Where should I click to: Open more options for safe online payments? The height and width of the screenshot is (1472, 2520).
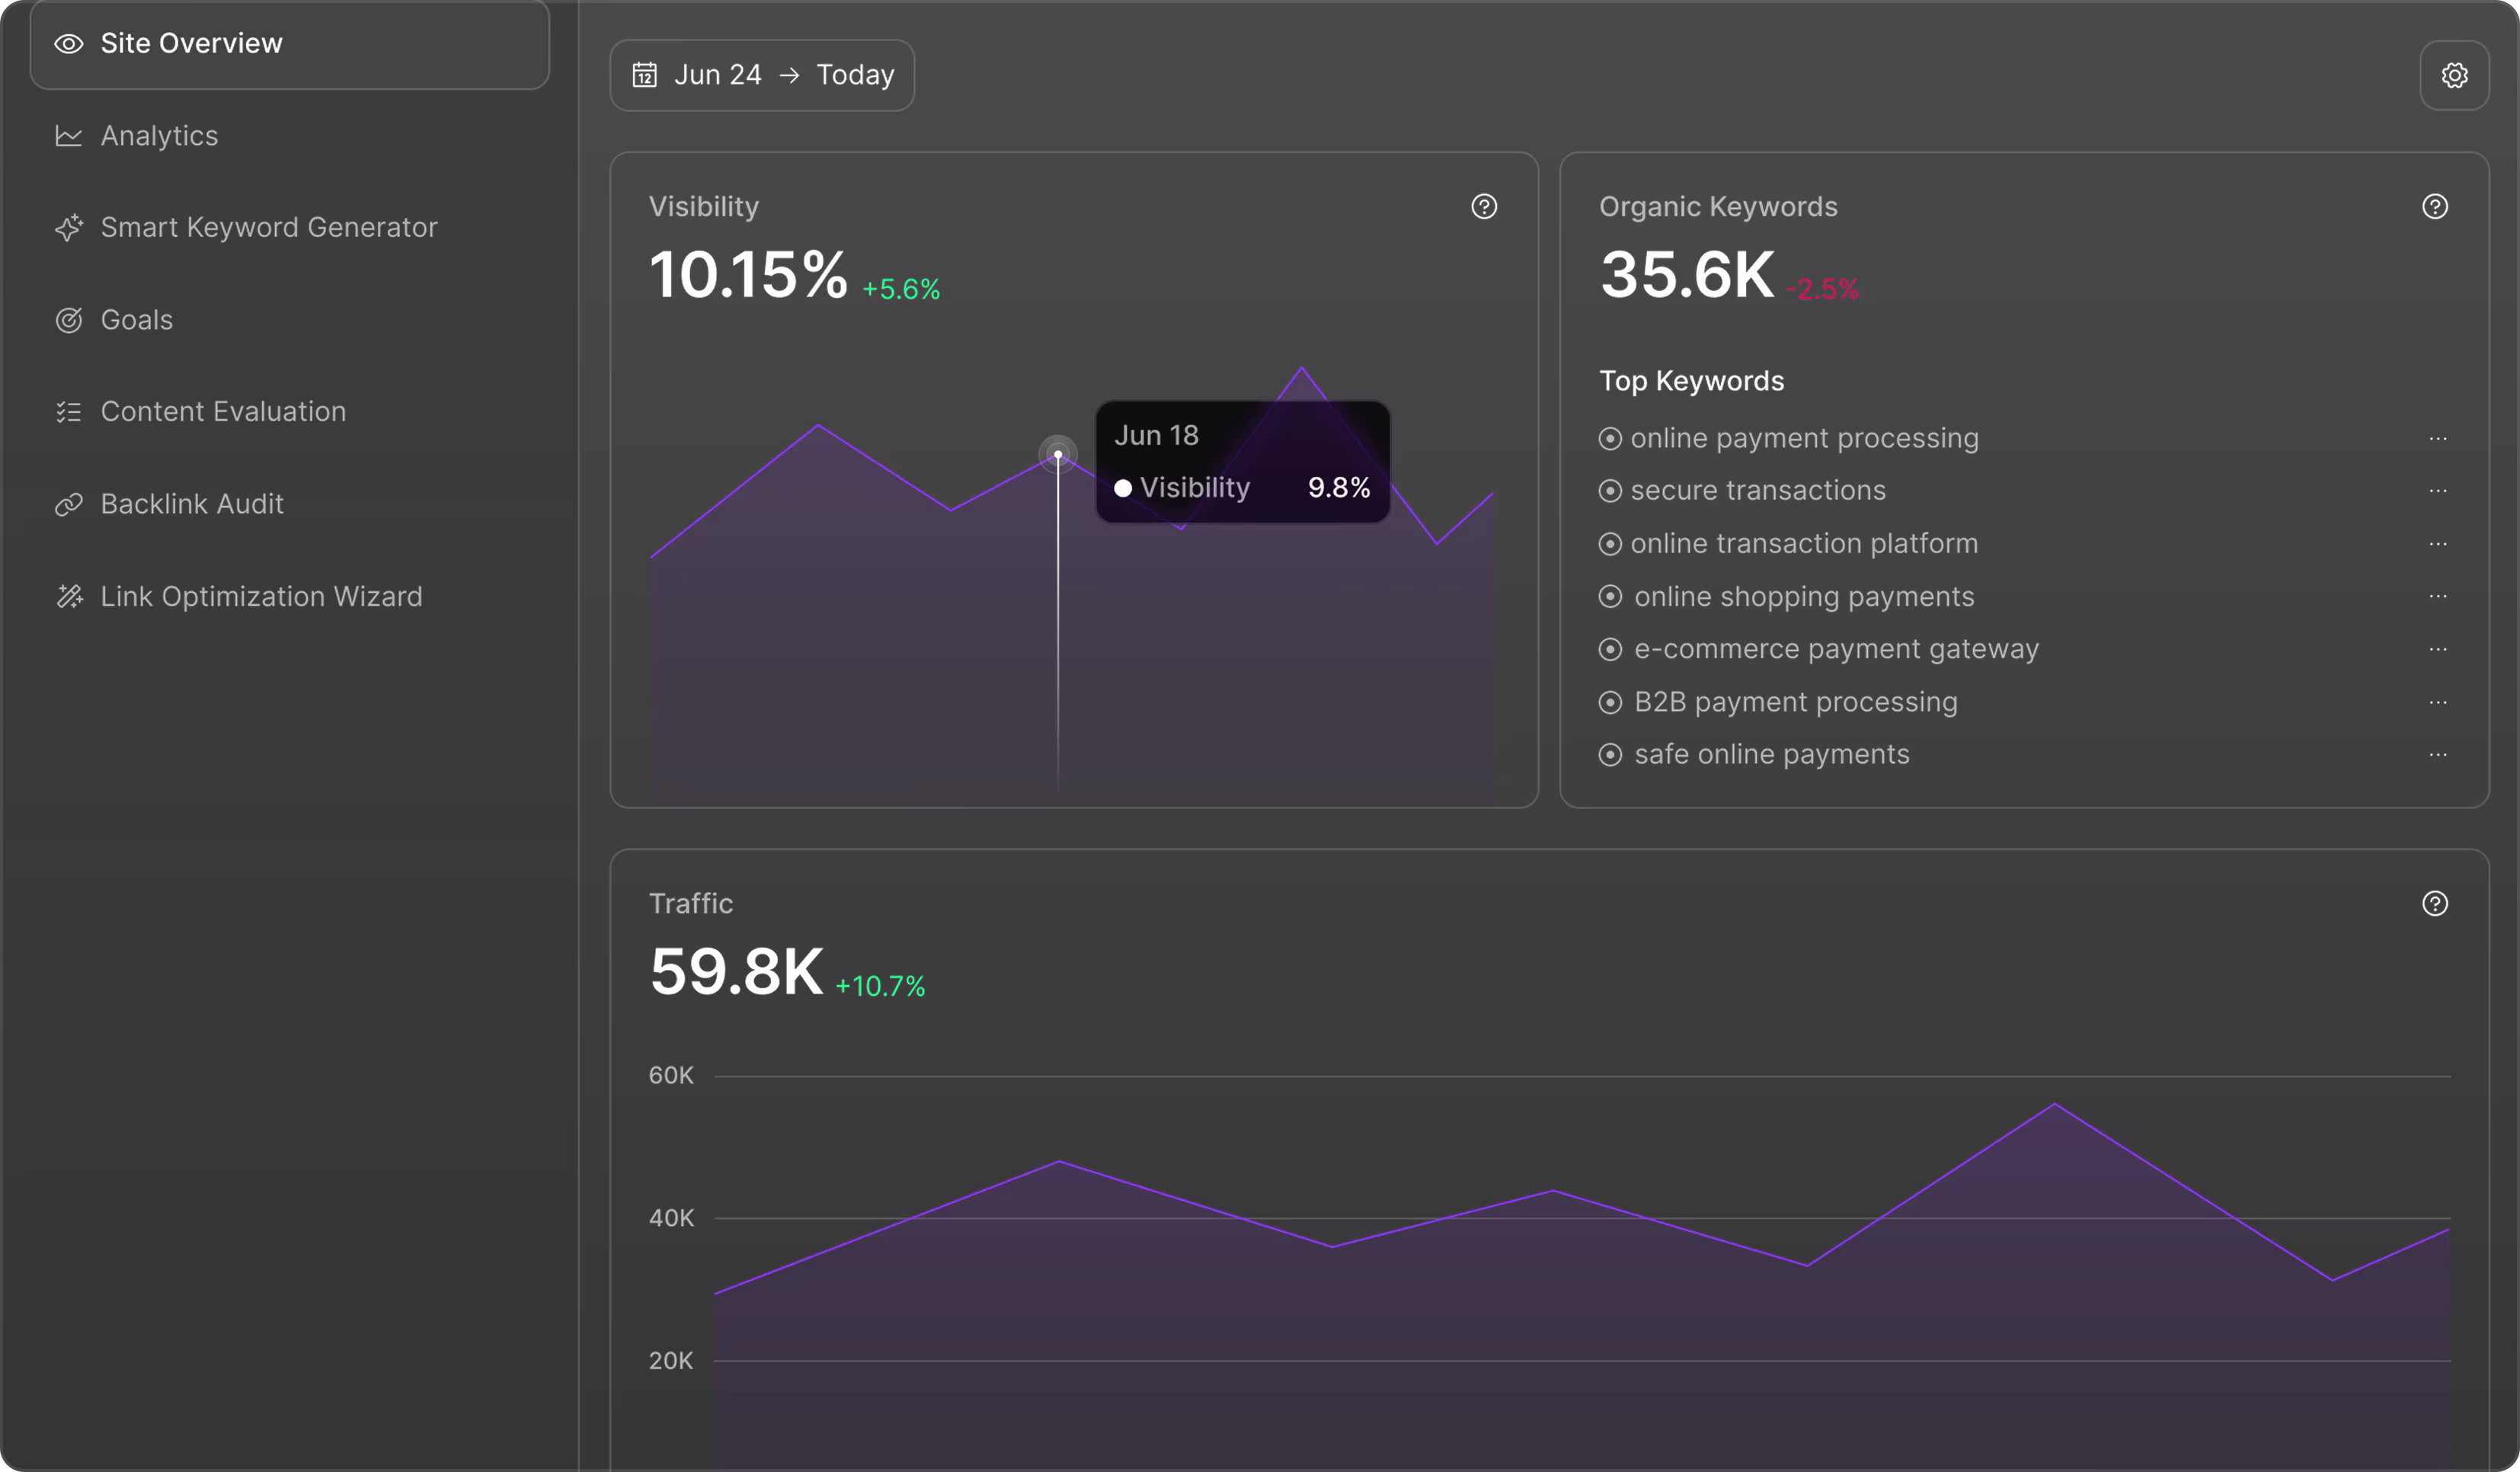coord(2437,755)
